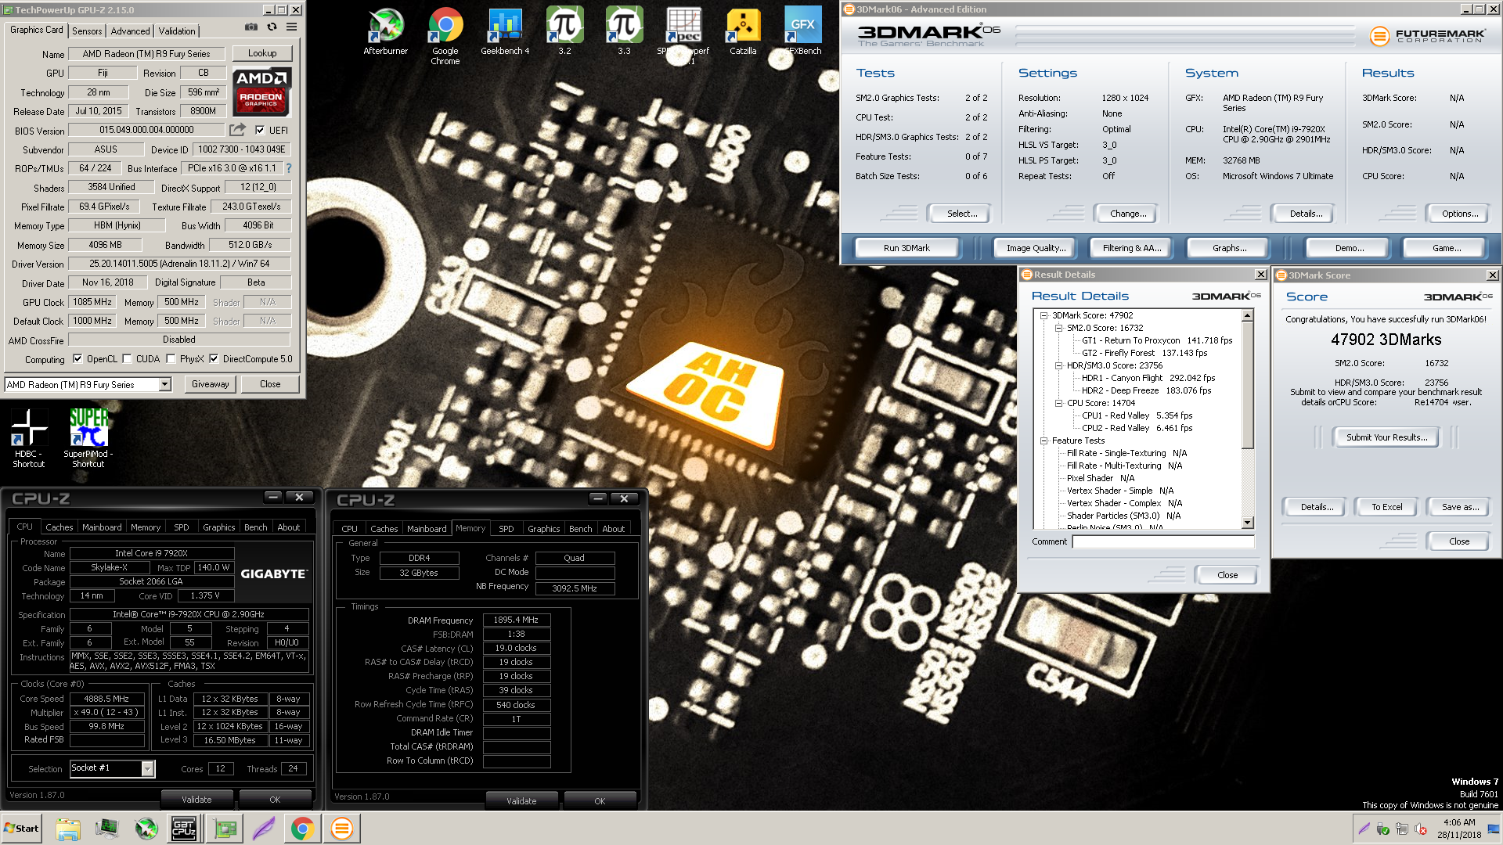This screenshot has width=1503, height=845.
Task: Collapse the CPU Score tree node
Action: [1058, 403]
